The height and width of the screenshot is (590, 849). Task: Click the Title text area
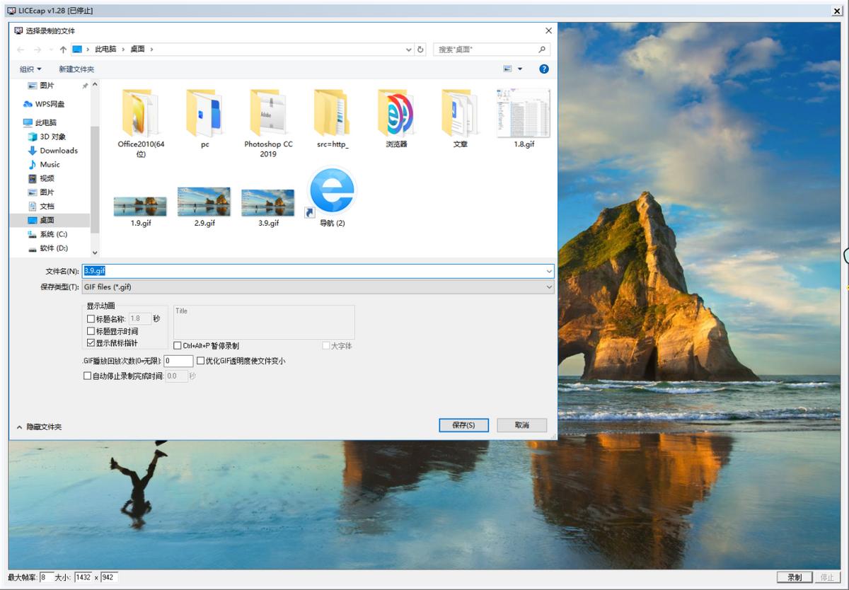(x=264, y=323)
